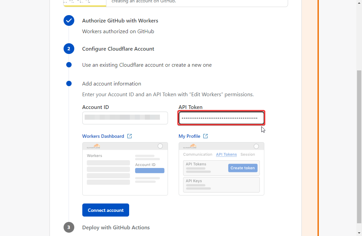Open external link icon beside Workers Dashboard
Screen dimensions: 362x236
[x=129, y=136]
